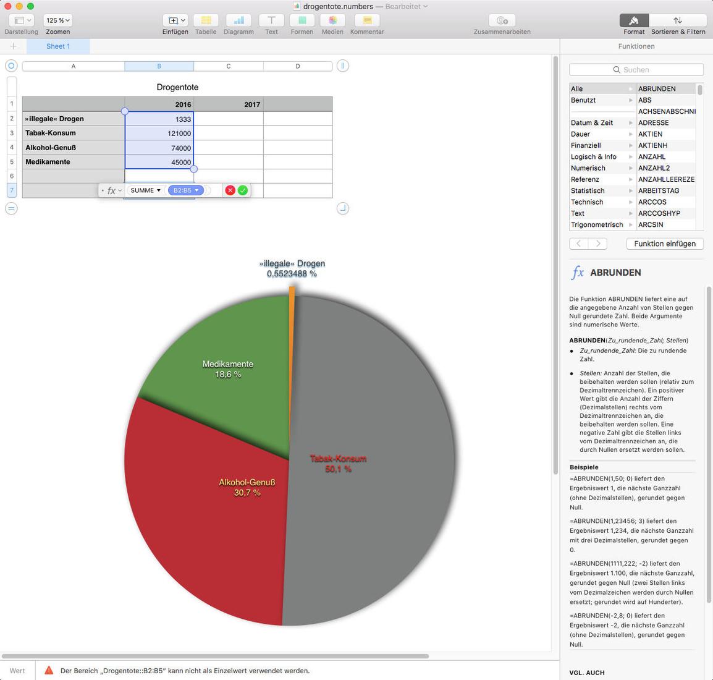Expand the Logisch & Info category
Viewport: 713px width, 680px height.
(630, 157)
